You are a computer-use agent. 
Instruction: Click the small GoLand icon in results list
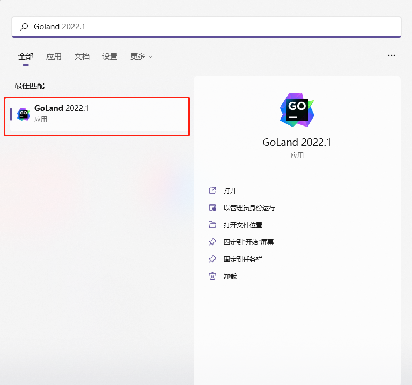[24, 114]
